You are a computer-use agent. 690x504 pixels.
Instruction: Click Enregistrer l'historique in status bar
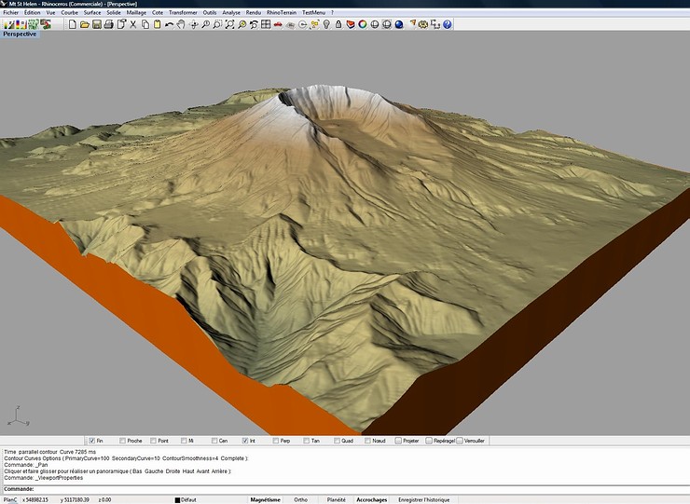coord(422,499)
